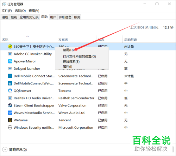Viewport: 176px width, 156px height.
Task: Click Valve Corporation publisher cell
Action: tap(73, 106)
